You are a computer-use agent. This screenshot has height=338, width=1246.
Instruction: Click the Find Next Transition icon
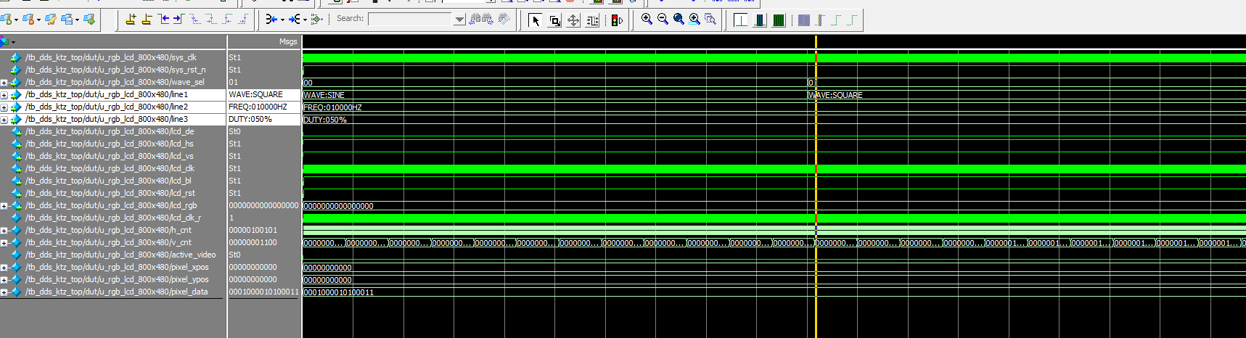179,19
